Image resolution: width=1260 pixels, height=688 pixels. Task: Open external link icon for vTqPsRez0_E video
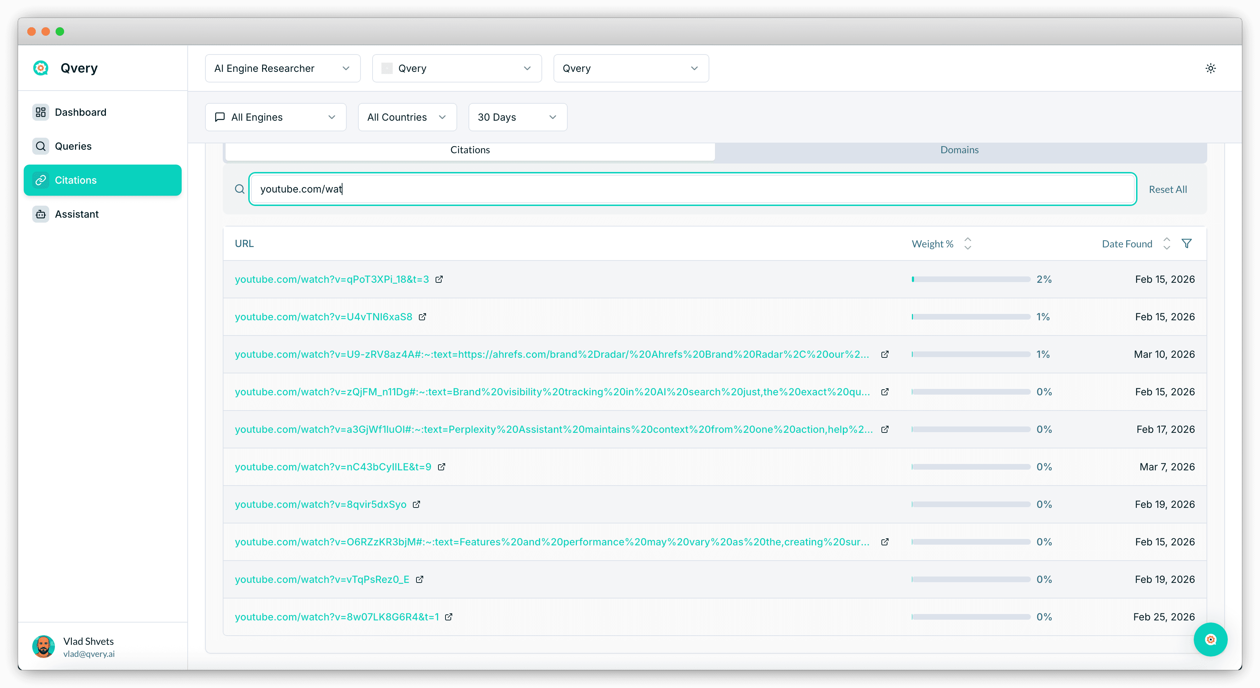pos(419,579)
